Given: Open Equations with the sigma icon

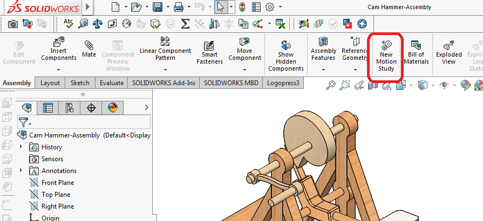Looking at the screenshot, I should [185, 24].
